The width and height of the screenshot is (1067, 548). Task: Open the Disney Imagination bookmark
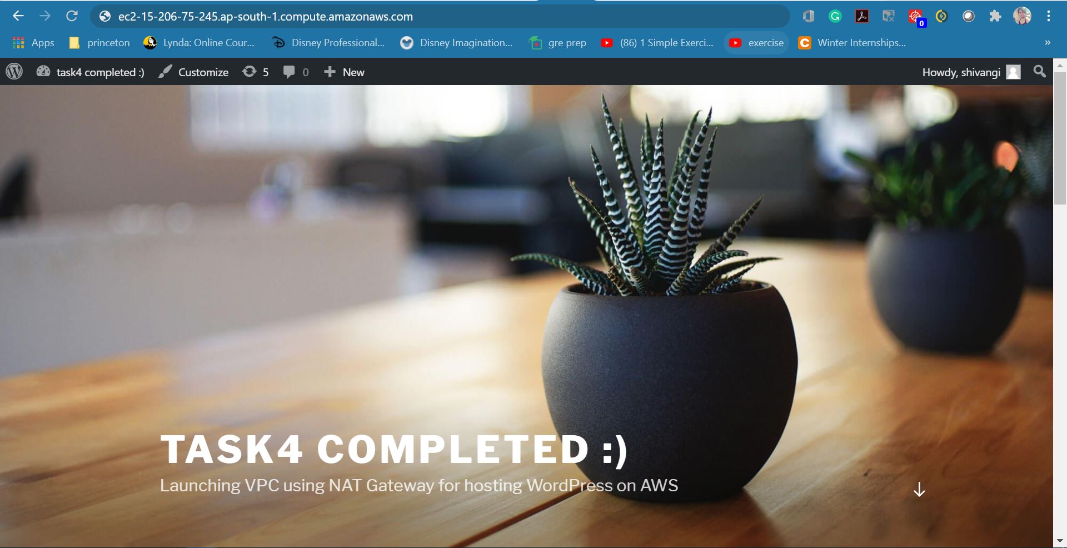pyautogui.click(x=456, y=43)
